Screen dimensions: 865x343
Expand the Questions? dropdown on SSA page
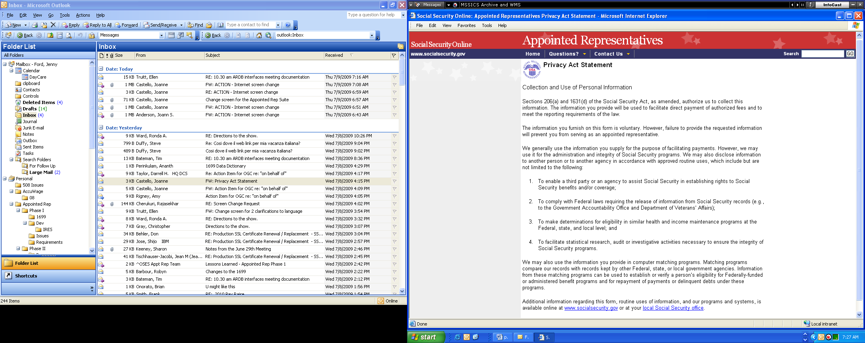point(584,54)
